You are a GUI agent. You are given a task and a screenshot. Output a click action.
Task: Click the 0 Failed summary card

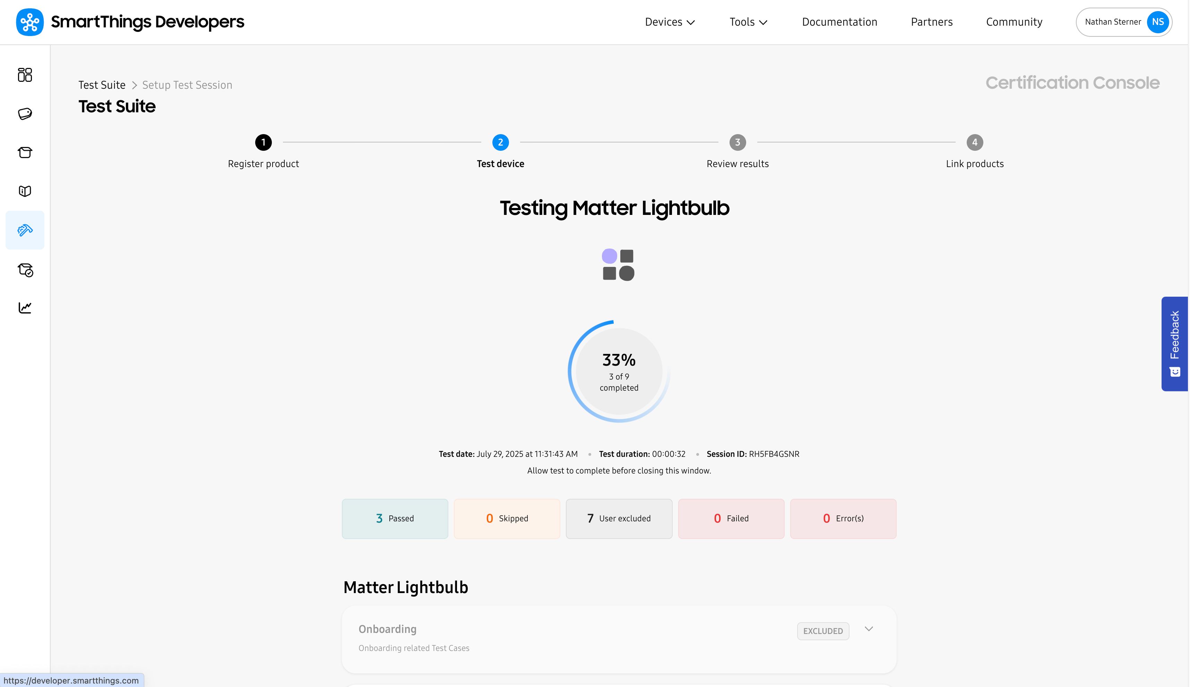point(731,519)
